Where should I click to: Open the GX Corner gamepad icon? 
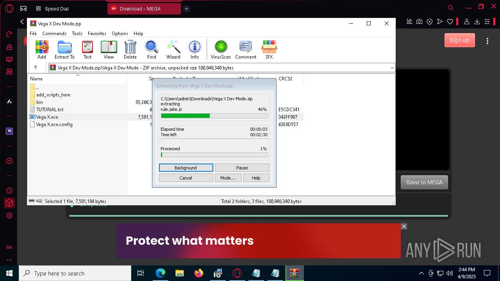pos(23,8)
